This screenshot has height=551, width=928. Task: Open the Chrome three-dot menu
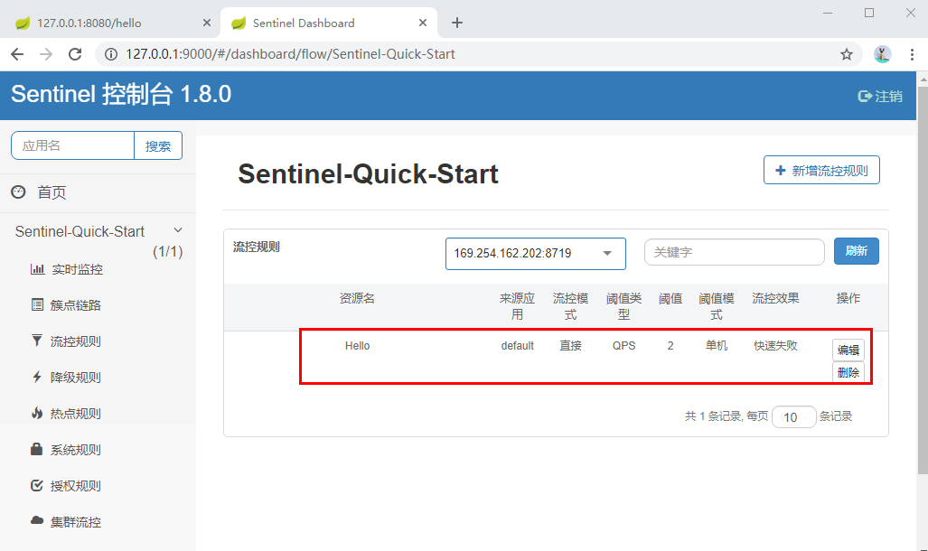point(912,54)
